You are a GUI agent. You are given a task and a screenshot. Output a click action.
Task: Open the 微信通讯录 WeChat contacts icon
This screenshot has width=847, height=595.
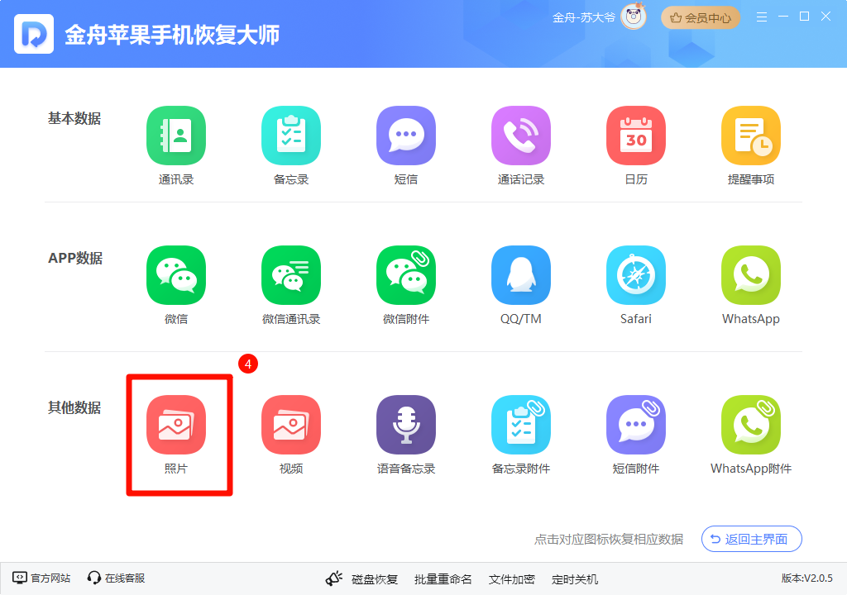click(x=291, y=275)
